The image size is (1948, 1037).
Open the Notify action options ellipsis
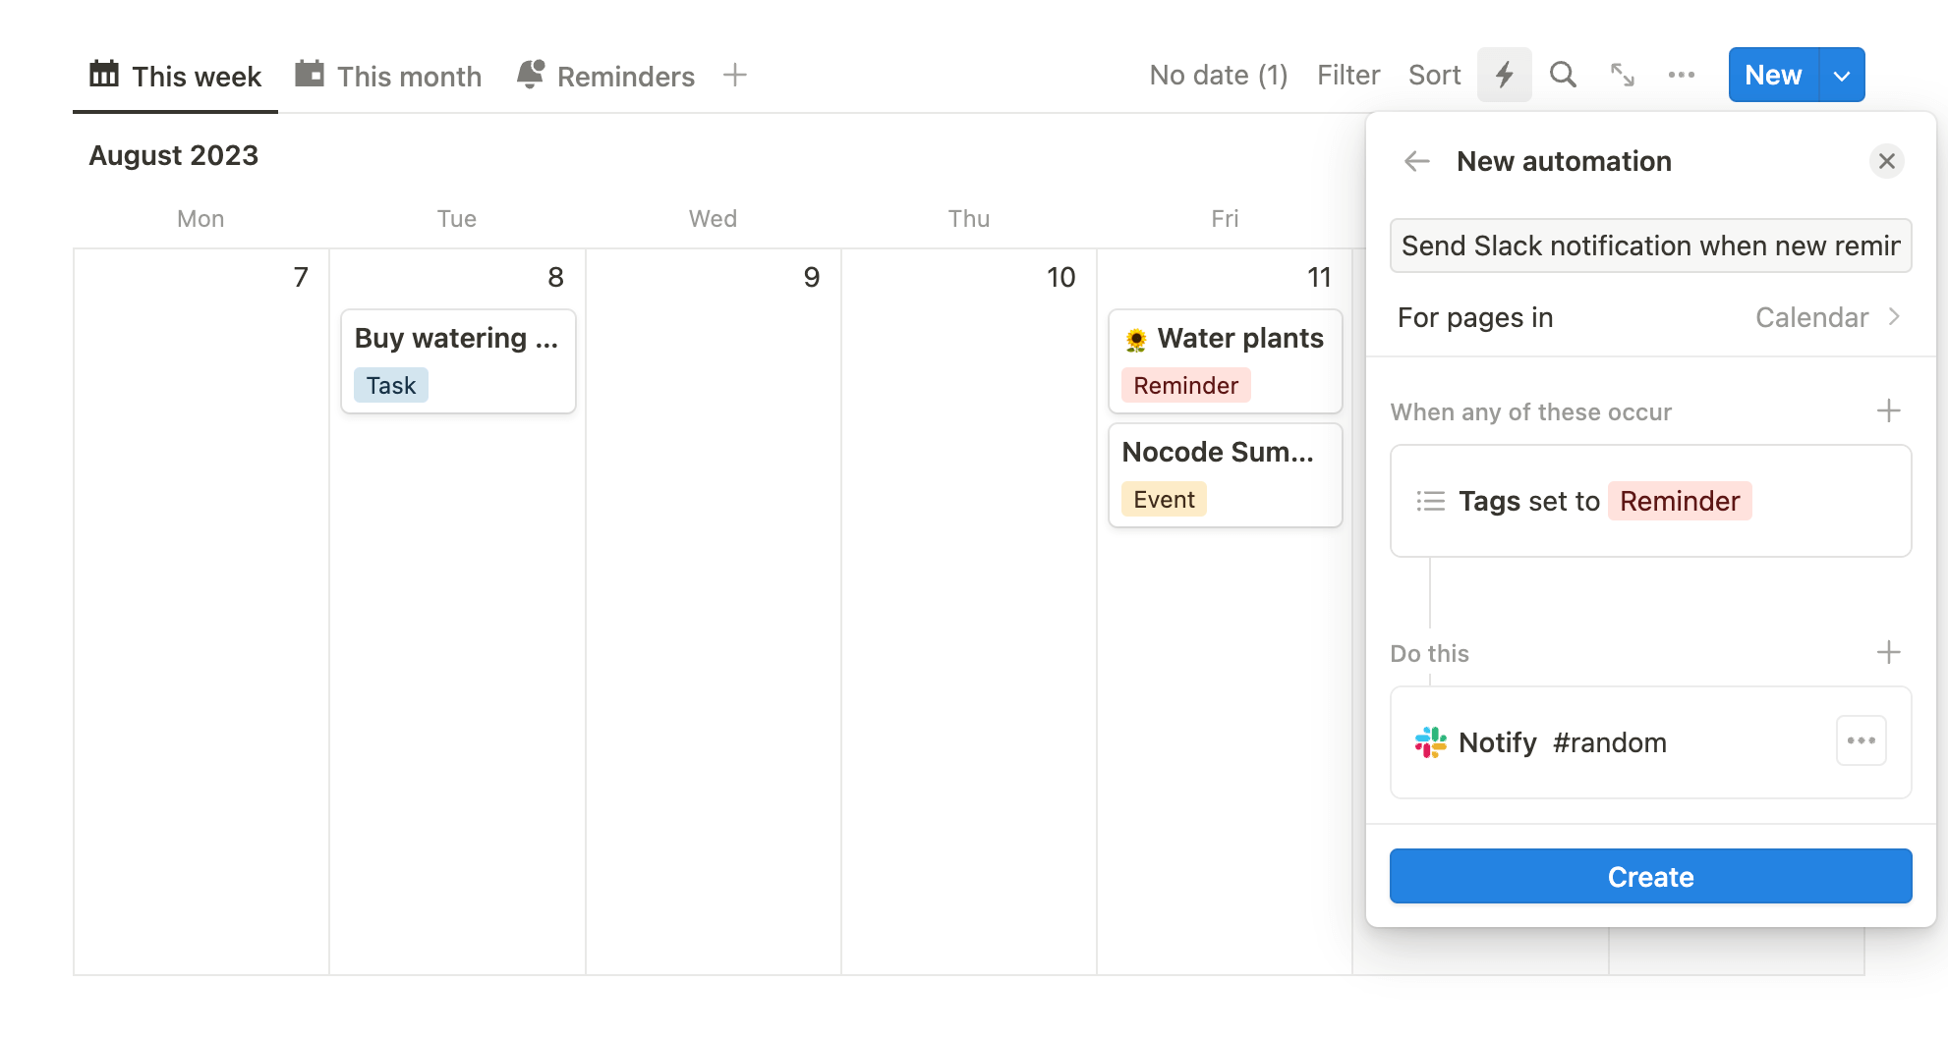coord(1861,740)
